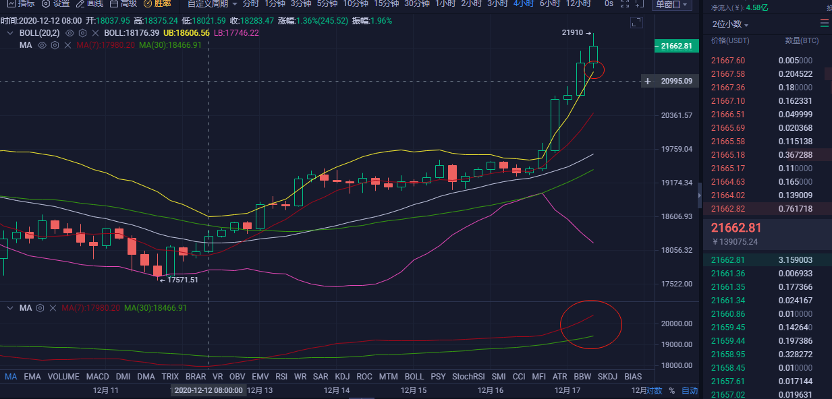Hide BOLL bands with the eye toggle
Image resolution: width=832 pixels, height=399 pixels.
tap(70, 32)
